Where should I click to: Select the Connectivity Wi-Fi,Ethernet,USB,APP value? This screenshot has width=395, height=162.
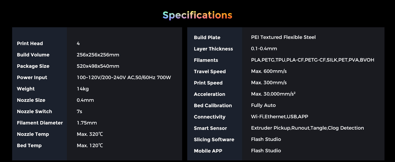[x=280, y=117]
